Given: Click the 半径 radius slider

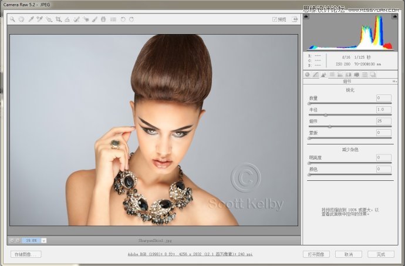Looking at the screenshot, I should (x=326, y=115).
